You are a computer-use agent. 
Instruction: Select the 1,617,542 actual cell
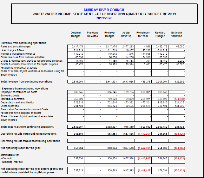(126, 170)
